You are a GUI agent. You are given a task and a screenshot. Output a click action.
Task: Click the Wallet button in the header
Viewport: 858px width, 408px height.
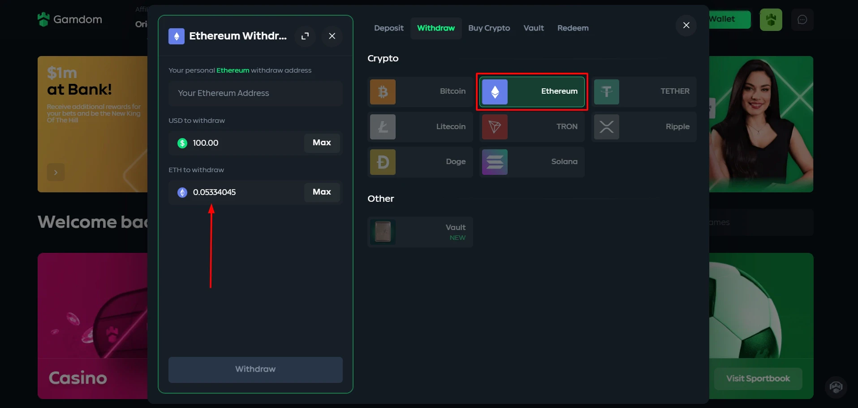tap(729, 19)
